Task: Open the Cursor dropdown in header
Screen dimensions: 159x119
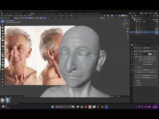Action: click(x=73, y=18)
